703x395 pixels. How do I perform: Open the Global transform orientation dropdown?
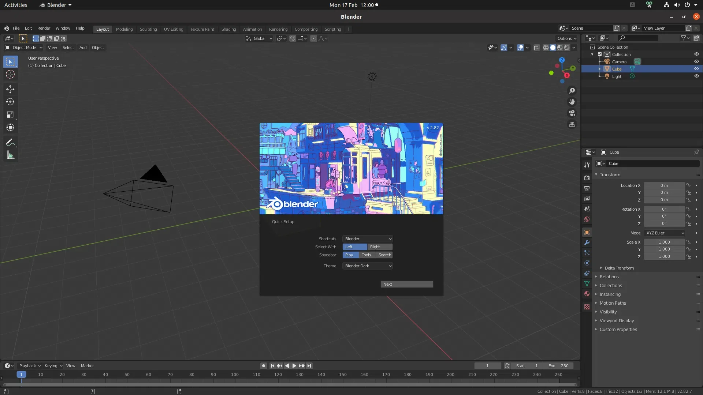(x=259, y=38)
